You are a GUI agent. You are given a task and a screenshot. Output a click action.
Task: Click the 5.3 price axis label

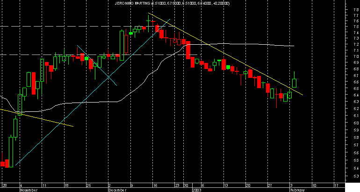tap(356, 176)
